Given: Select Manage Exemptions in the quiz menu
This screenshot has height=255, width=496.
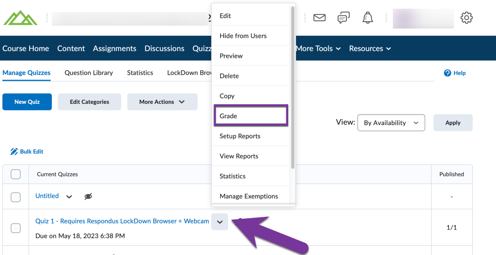Looking at the screenshot, I should click(x=250, y=196).
